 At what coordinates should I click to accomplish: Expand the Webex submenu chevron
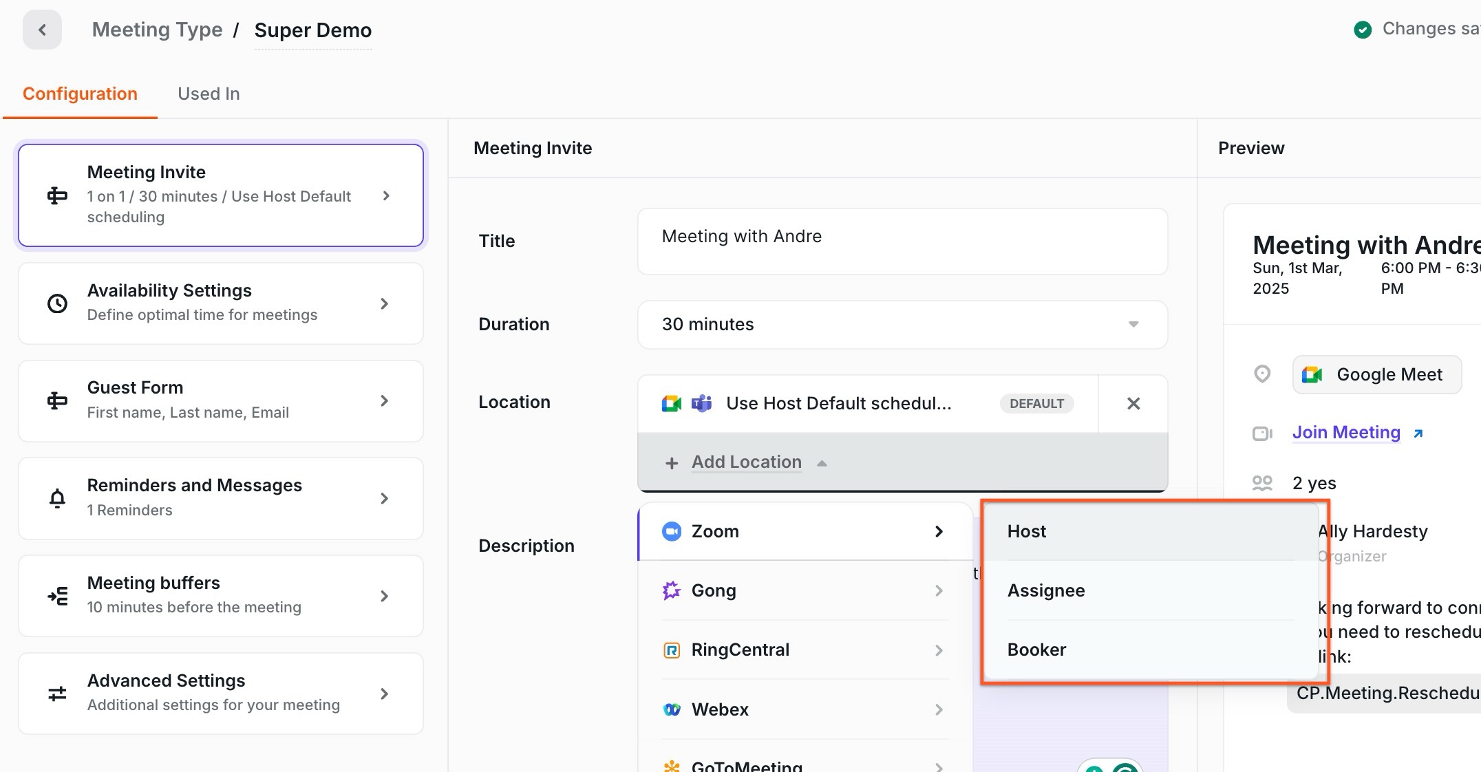(x=939, y=709)
